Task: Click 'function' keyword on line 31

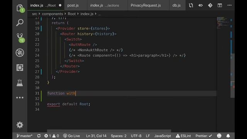Action: 56,93
